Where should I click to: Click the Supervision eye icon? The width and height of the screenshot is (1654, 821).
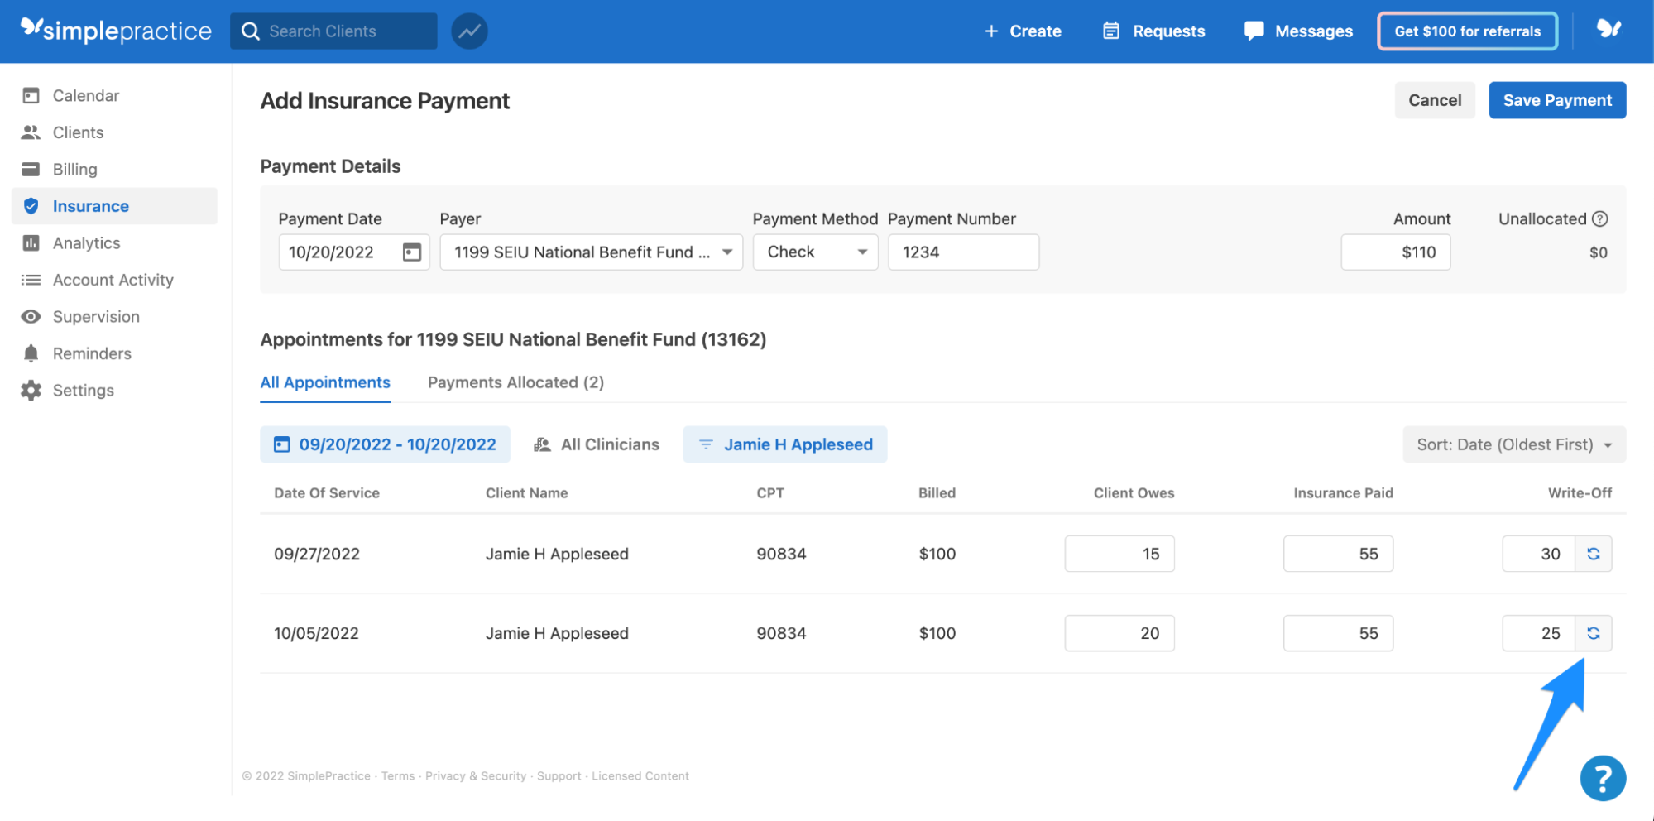[31, 316]
